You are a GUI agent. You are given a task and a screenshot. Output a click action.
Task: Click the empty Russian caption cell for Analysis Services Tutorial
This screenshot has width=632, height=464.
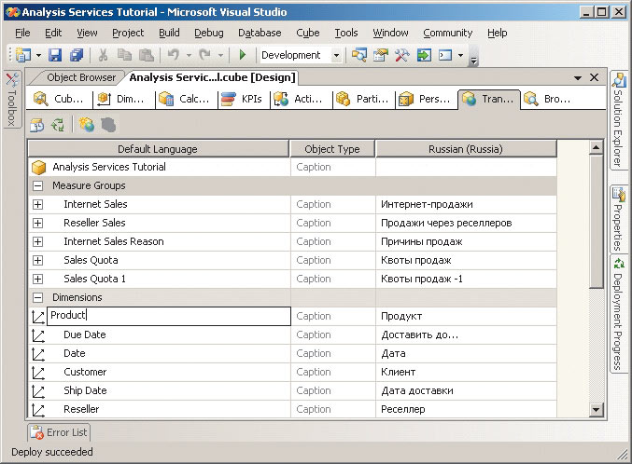point(466,167)
